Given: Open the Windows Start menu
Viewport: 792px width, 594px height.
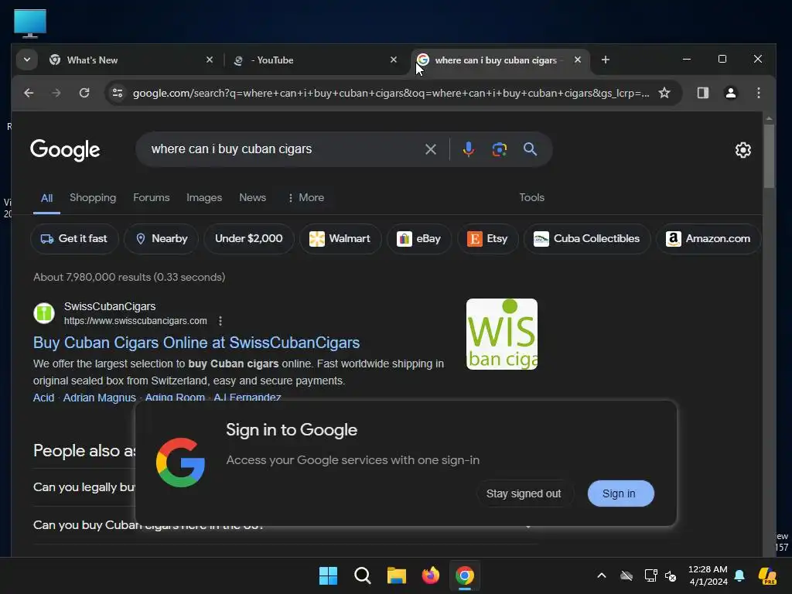Looking at the screenshot, I should click(x=328, y=575).
